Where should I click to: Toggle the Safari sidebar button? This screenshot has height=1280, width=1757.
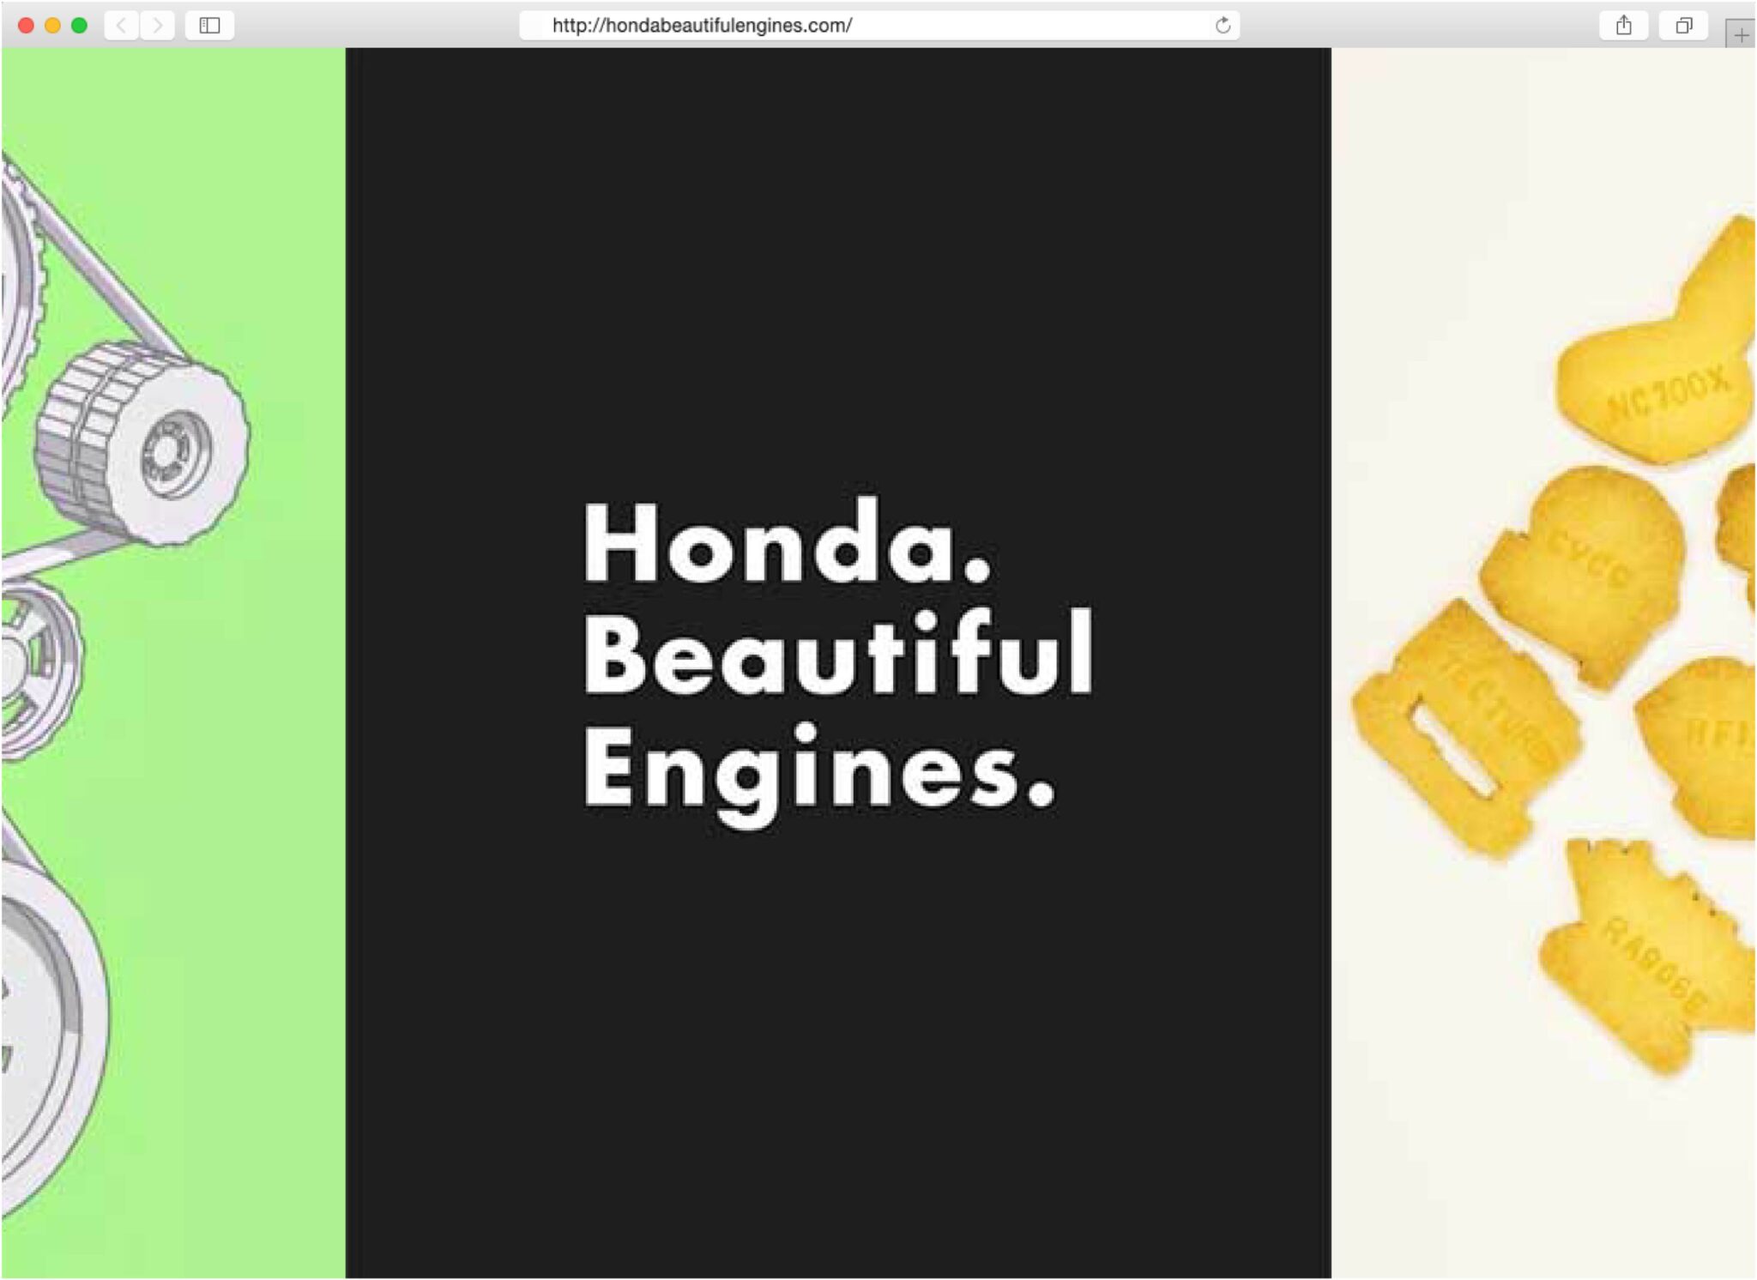tap(209, 26)
